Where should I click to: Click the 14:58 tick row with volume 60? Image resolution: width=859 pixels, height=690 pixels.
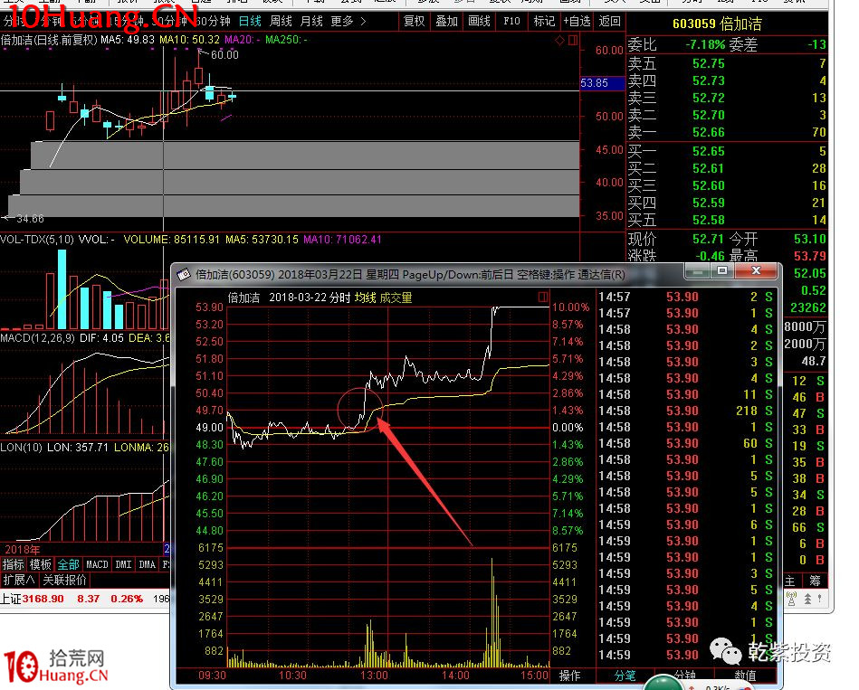[x=686, y=443]
